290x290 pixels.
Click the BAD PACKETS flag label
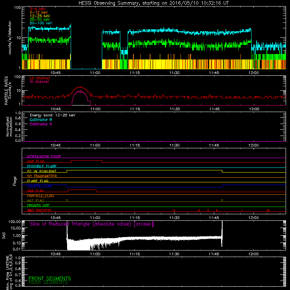pyautogui.click(x=40, y=210)
